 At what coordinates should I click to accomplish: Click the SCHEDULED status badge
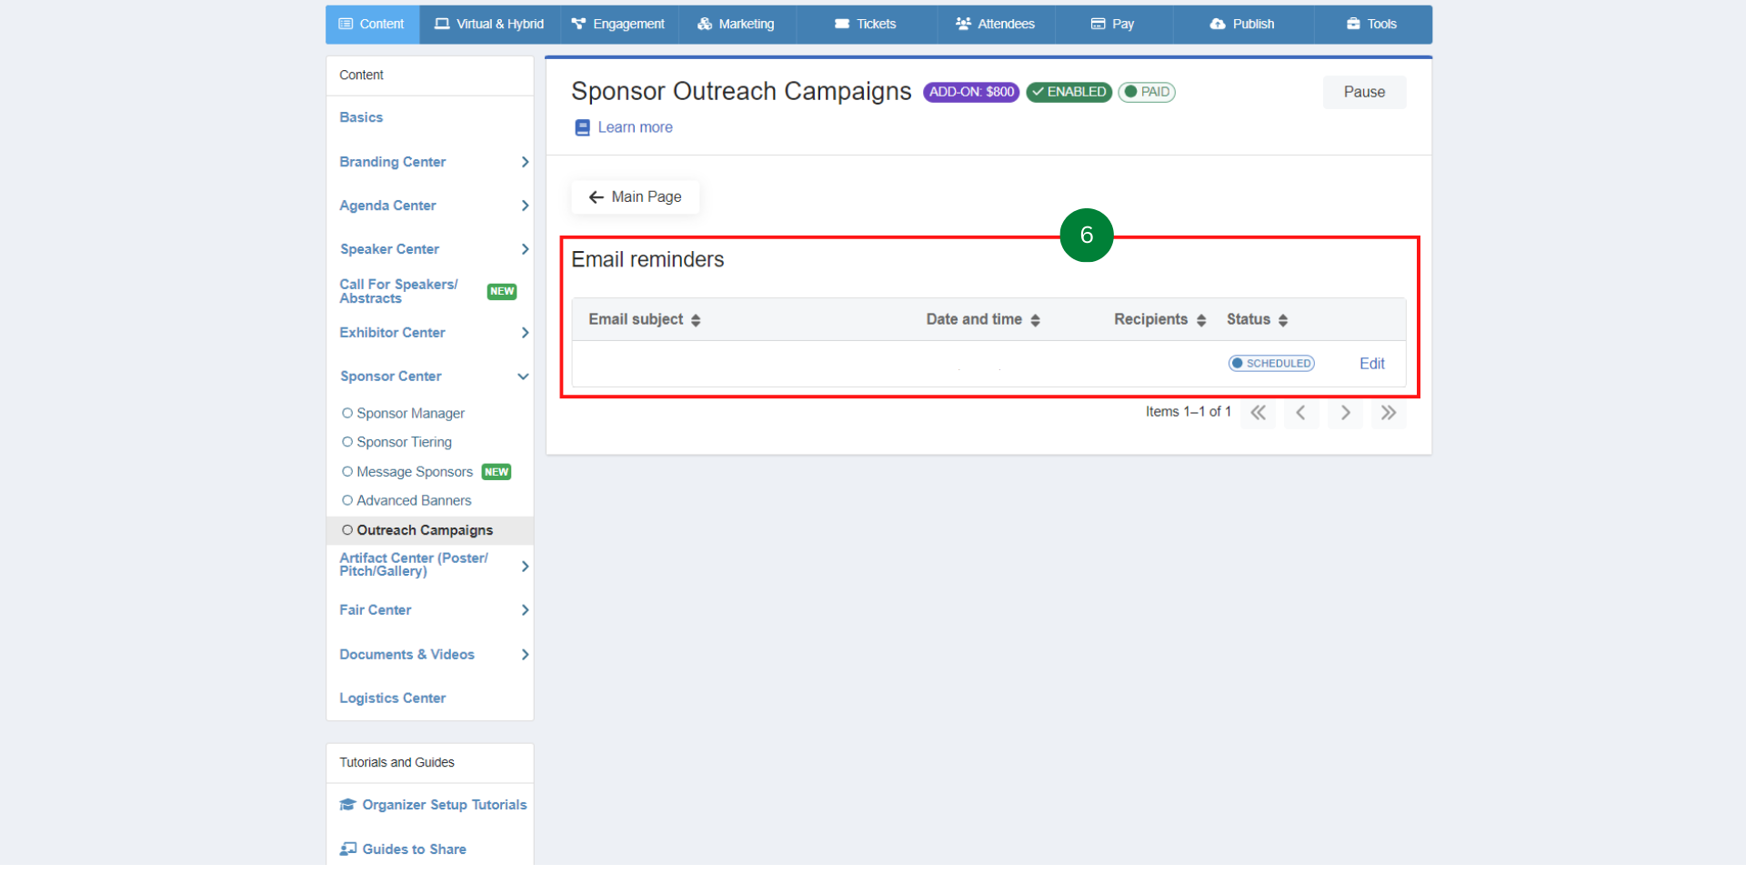[x=1271, y=364]
